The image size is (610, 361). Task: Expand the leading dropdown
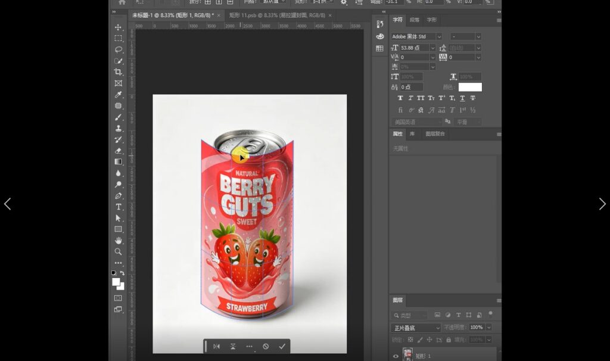pyautogui.click(x=478, y=48)
